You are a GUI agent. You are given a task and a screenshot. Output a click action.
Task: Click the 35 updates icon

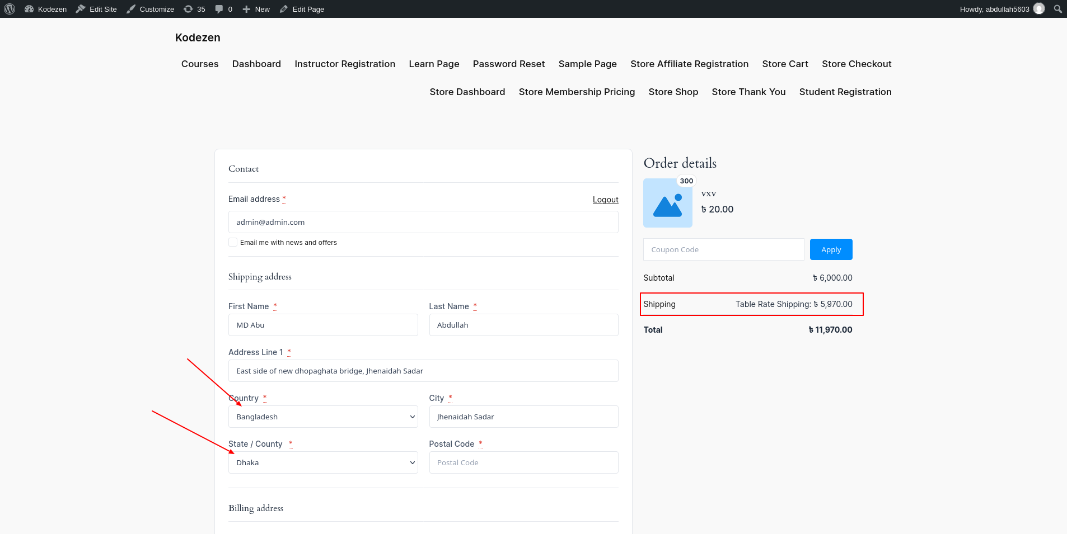tap(188, 9)
